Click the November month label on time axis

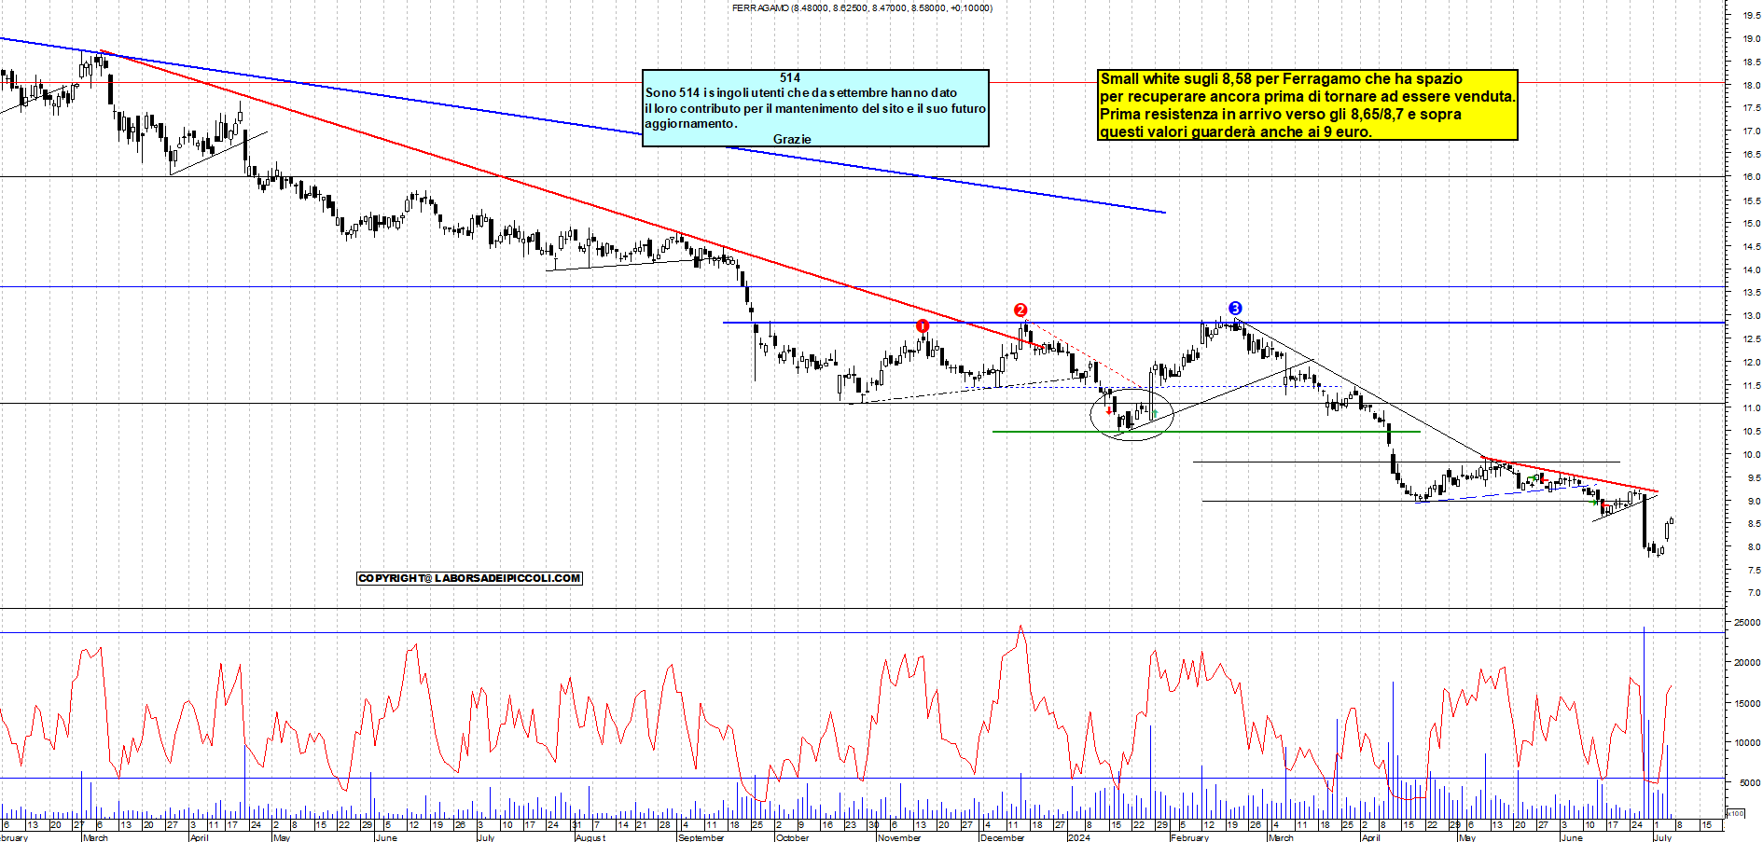tap(898, 837)
